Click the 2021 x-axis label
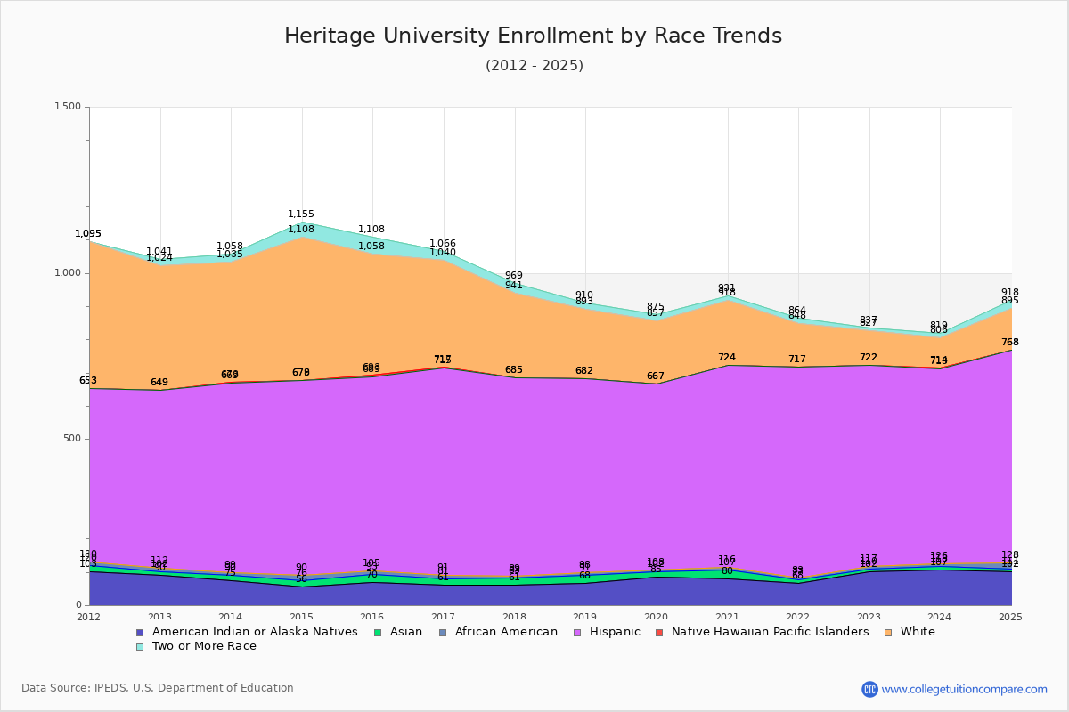 727,617
